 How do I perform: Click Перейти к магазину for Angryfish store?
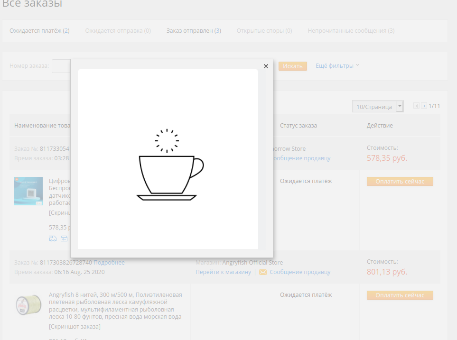tap(223, 272)
